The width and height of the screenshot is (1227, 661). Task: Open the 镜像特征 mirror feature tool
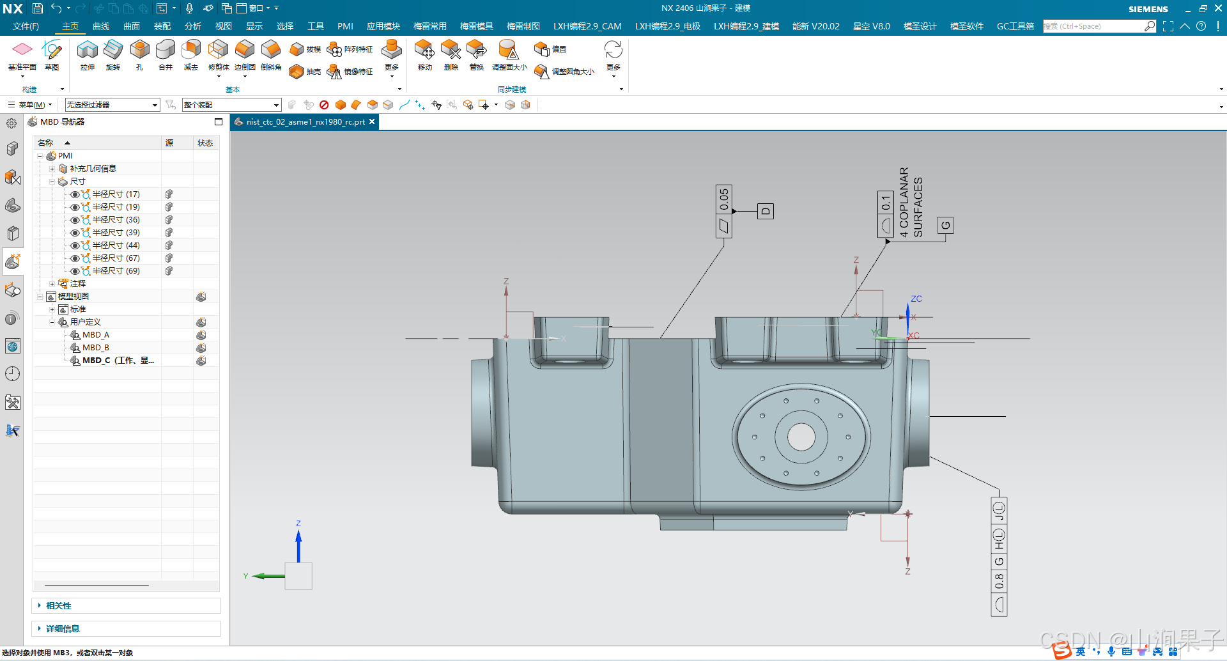pos(350,72)
